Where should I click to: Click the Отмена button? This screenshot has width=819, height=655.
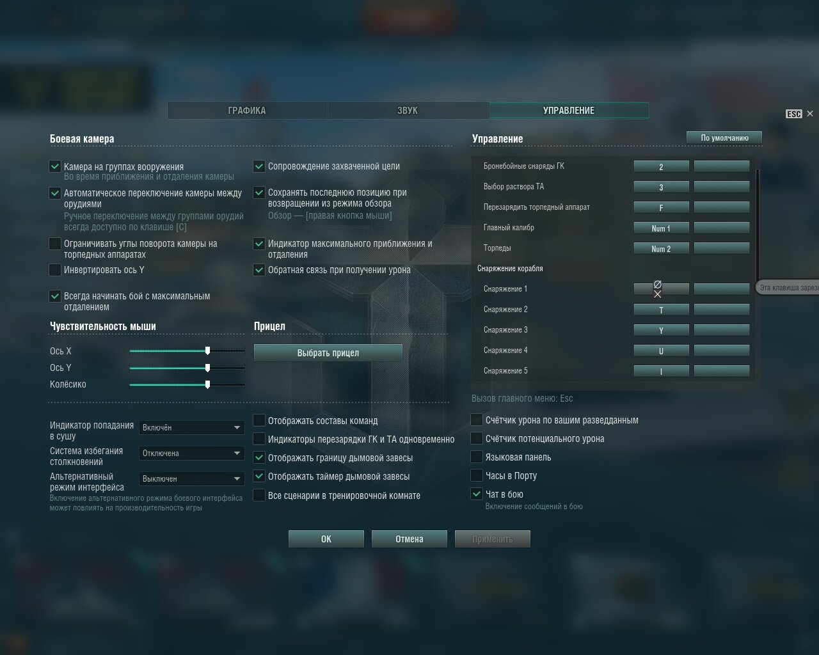click(x=409, y=539)
